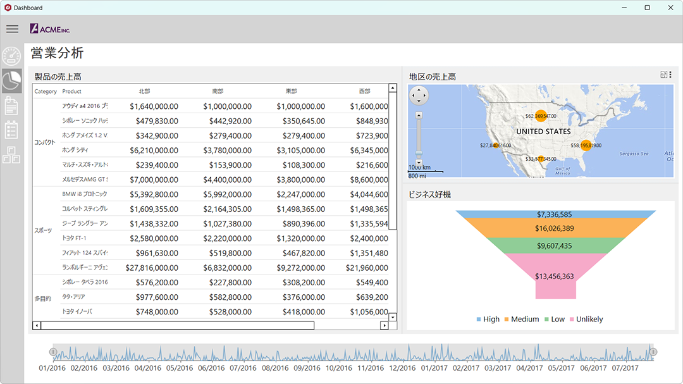
Task: Click the table horizontal scroll right arrow
Action: pyautogui.click(x=385, y=326)
